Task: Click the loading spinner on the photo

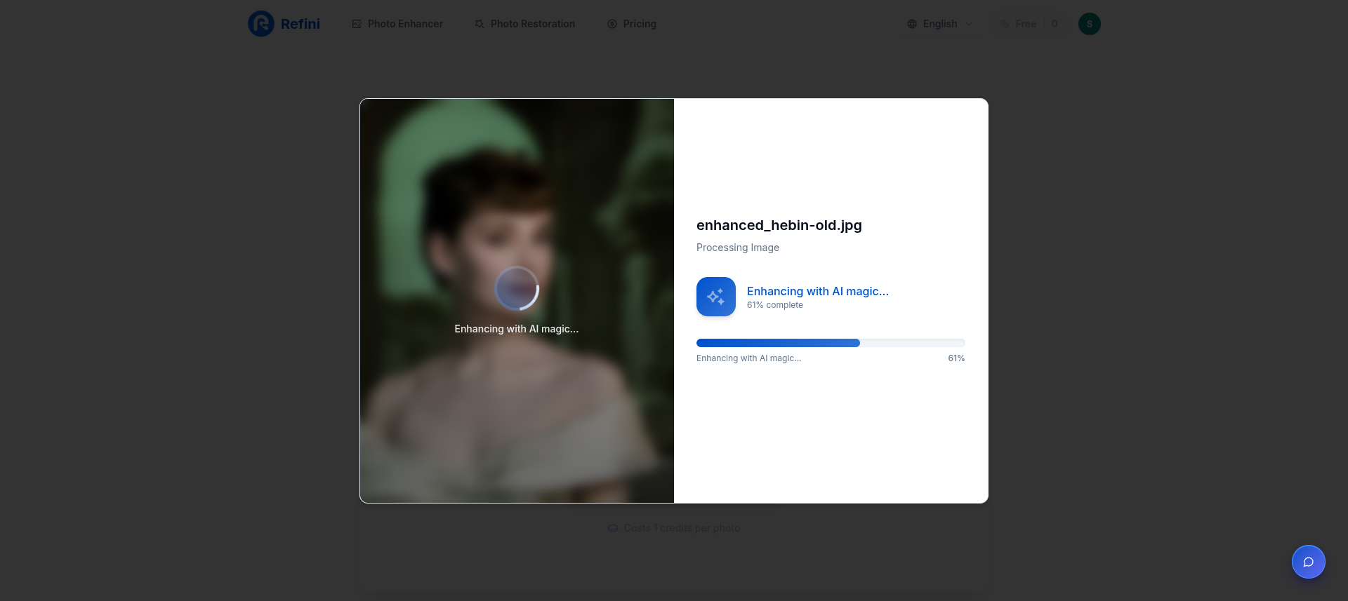Action: (517, 288)
